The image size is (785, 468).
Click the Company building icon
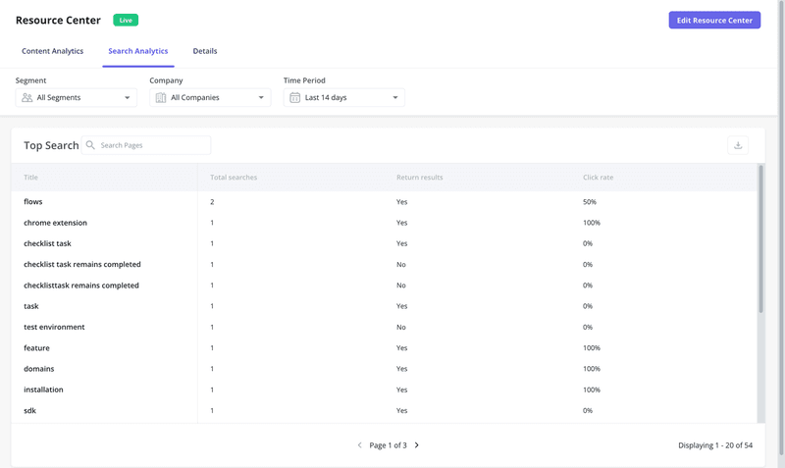pyautogui.click(x=161, y=98)
